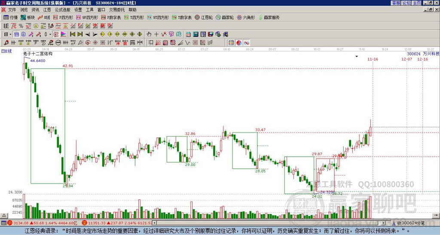The height and width of the screenshot is (235, 440).
Task: Click the 11-16 time cycle marker
Action: [373, 59]
